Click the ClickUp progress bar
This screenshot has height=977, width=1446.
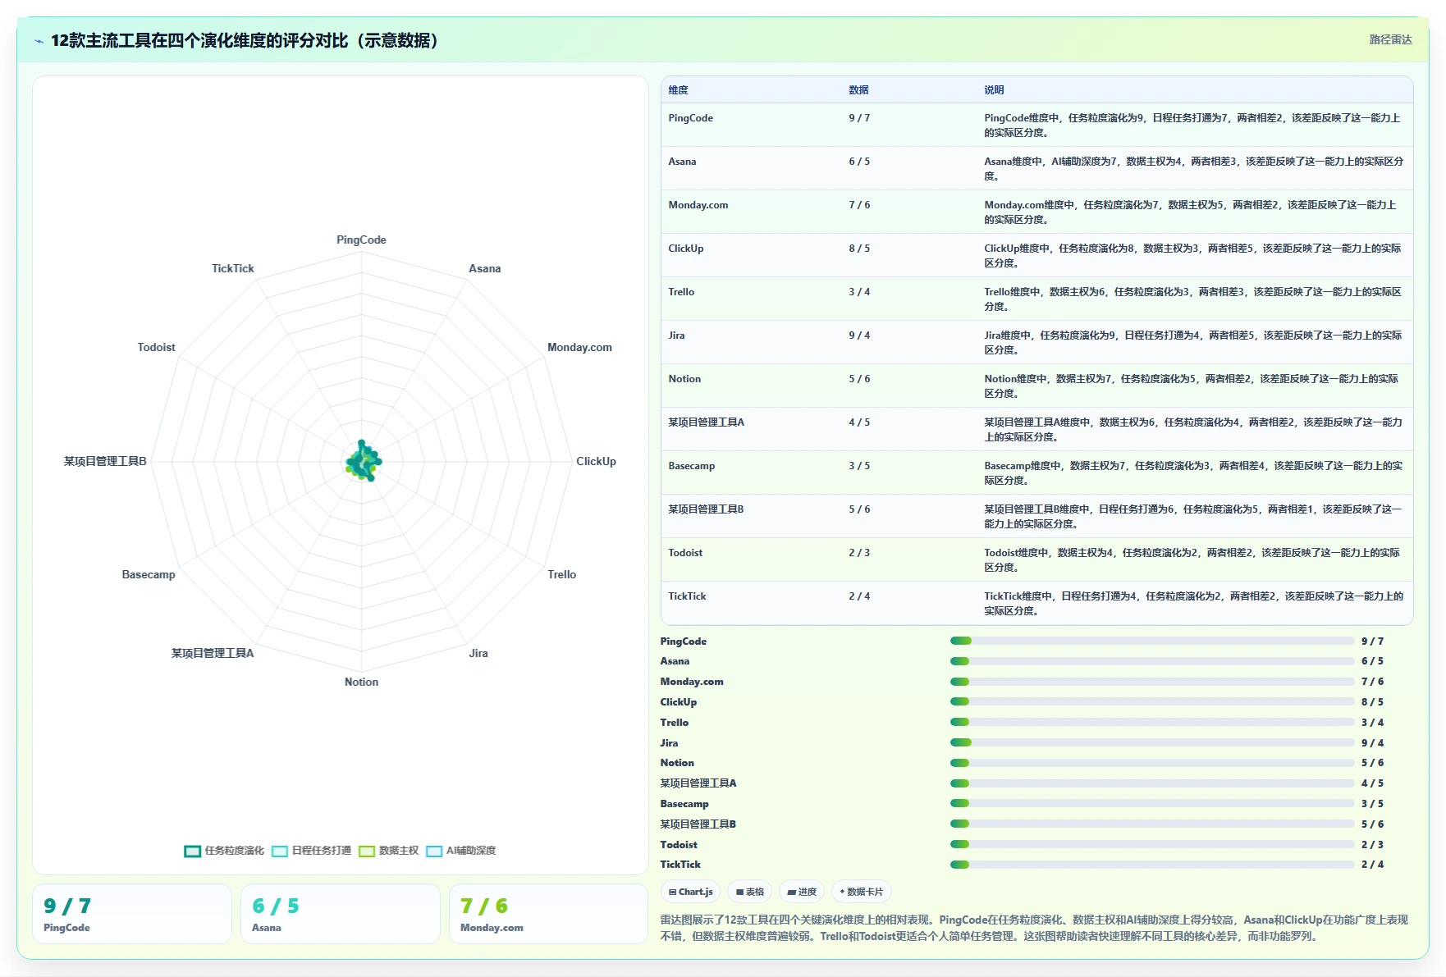click(x=1152, y=701)
